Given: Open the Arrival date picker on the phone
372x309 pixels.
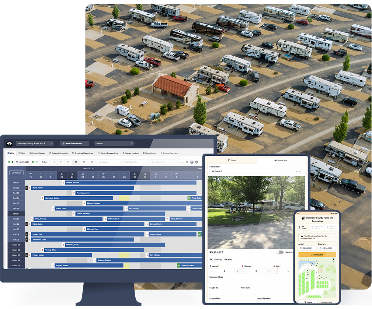Looking at the screenshot, I should point(307,248).
